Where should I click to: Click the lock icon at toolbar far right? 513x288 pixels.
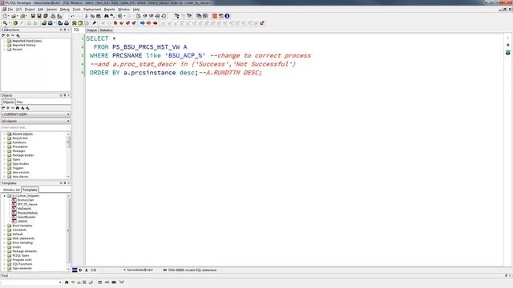262,23
